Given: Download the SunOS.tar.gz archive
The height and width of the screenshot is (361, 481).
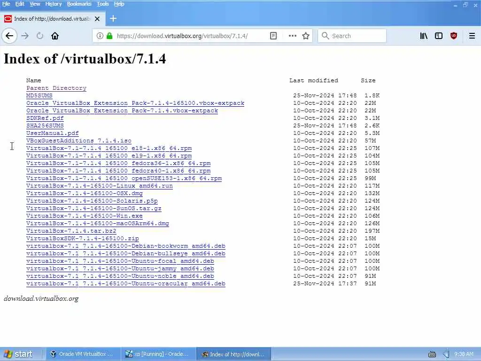Looking at the screenshot, I should tap(94, 208).
